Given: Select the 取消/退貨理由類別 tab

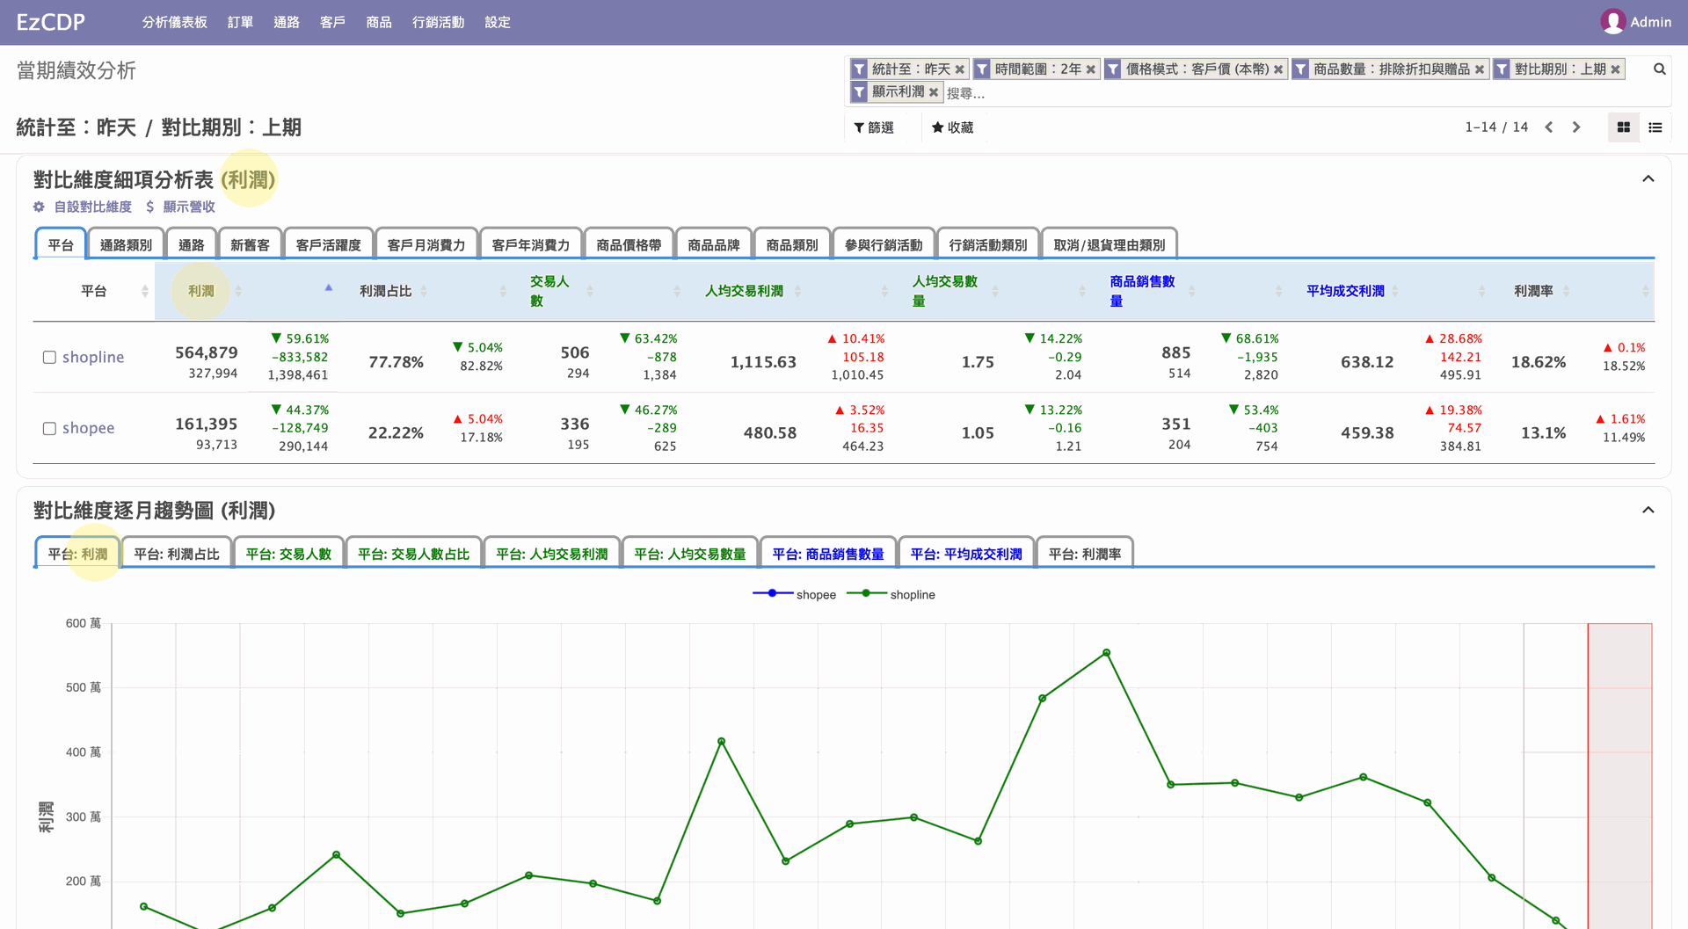Looking at the screenshot, I should pos(1109,244).
